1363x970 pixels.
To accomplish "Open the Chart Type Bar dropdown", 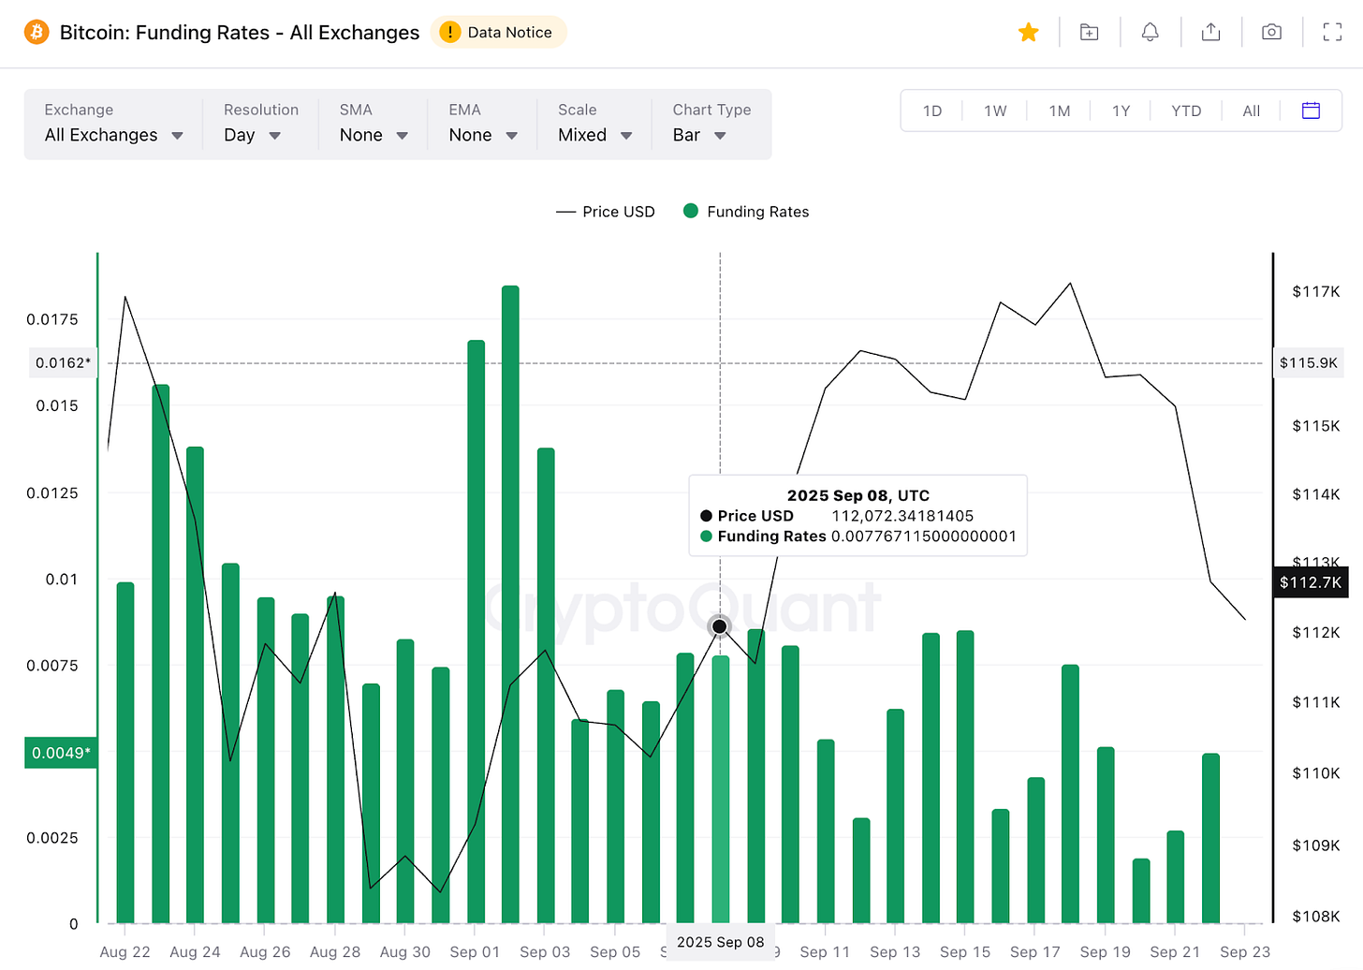I will pos(711,124).
